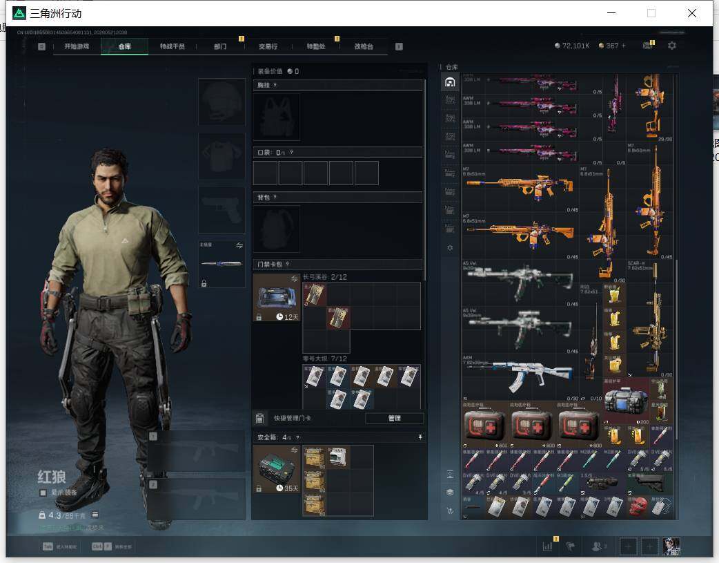Select the first red medical kit
Viewport: 719px width, 563px height.
[x=485, y=425]
